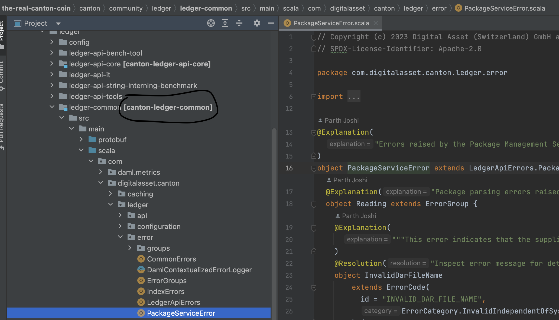Image resolution: width=559 pixels, height=320 pixels.
Task: Expand the protobuf folder
Action: (81, 140)
